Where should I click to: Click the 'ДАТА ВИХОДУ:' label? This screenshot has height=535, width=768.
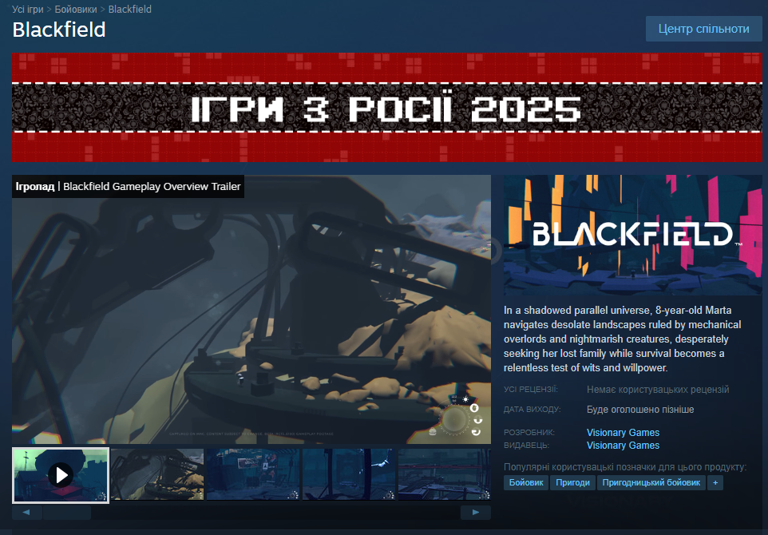point(532,409)
